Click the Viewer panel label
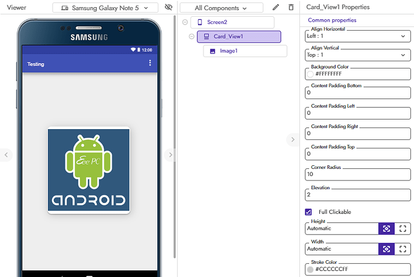This screenshot has width=414, height=277. tap(16, 8)
